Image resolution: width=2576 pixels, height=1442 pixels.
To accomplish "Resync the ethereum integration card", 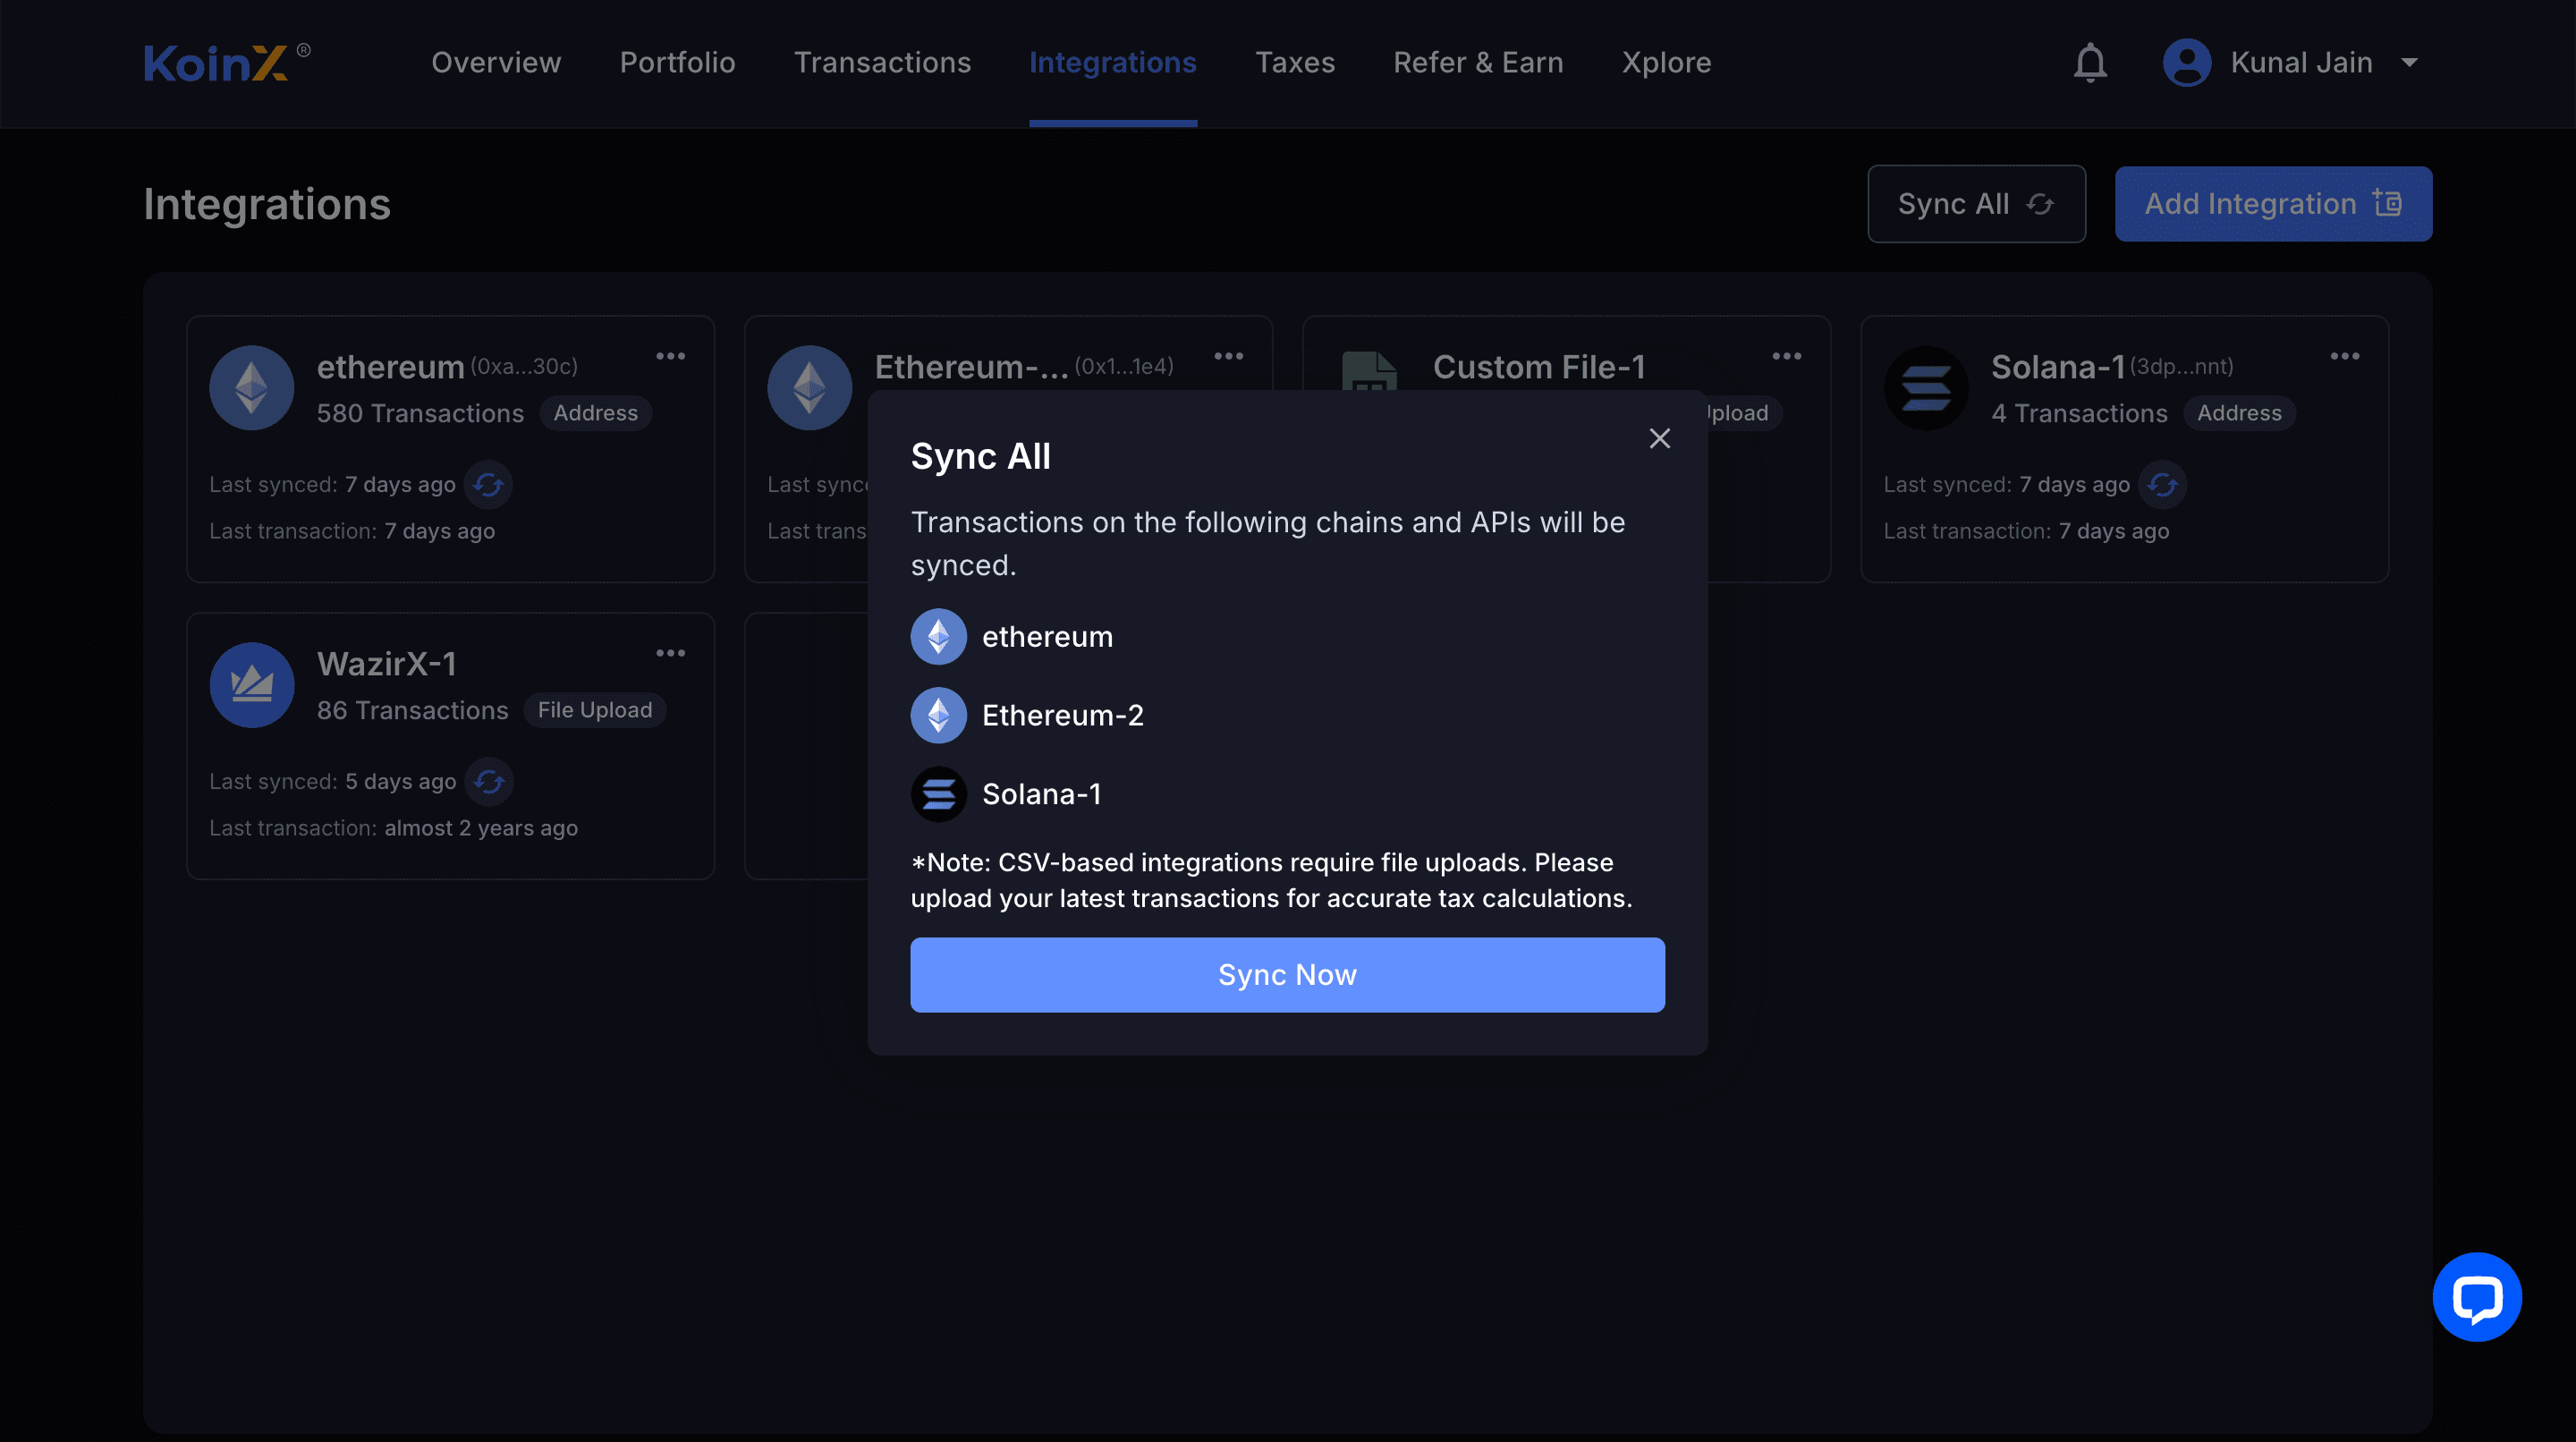I will pos(488,485).
